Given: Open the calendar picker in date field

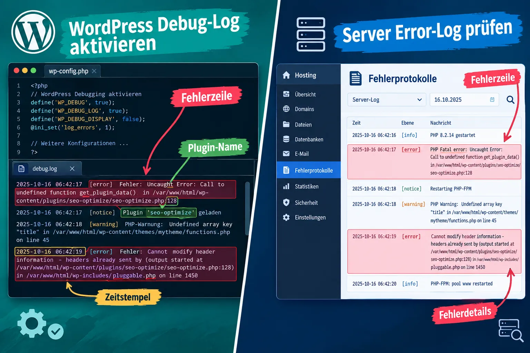Looking at the screenshot, I should tap(492, 100).
